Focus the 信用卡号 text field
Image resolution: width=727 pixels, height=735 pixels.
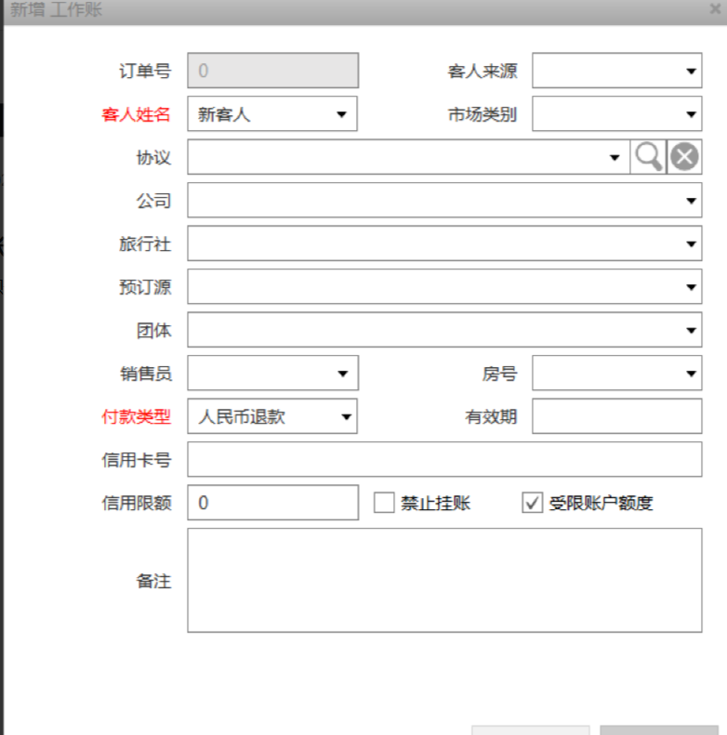pyautogui.click(x=444, y=459)
